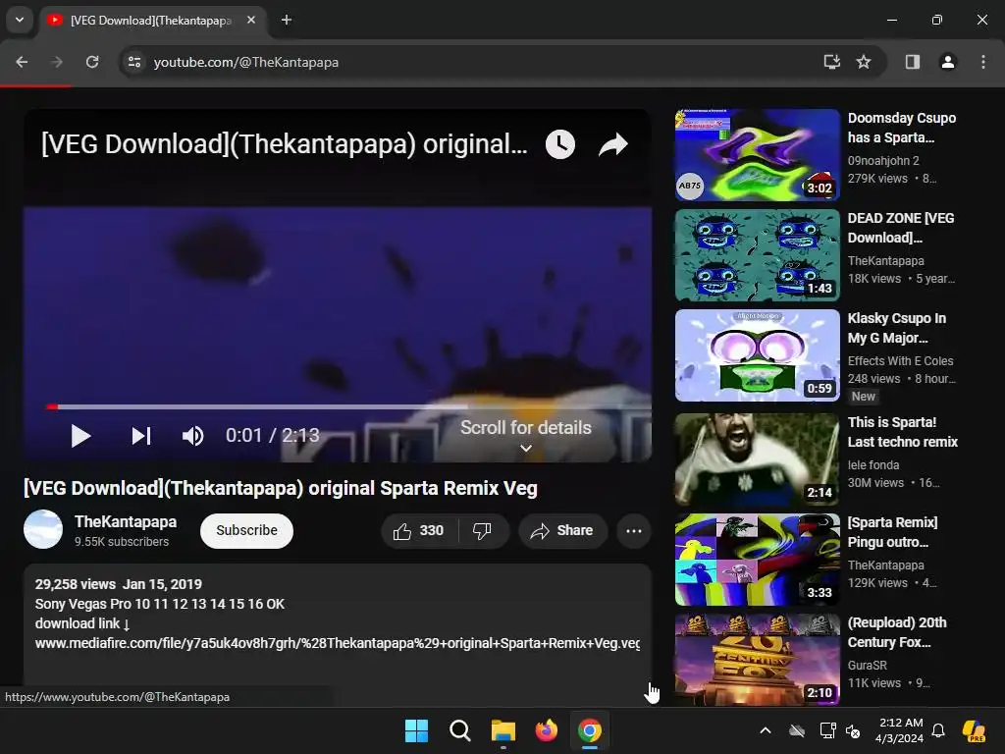Viewport: 1005px width, 754px height.
Task: Open the taskbar Search
Action: coord(459,730)
